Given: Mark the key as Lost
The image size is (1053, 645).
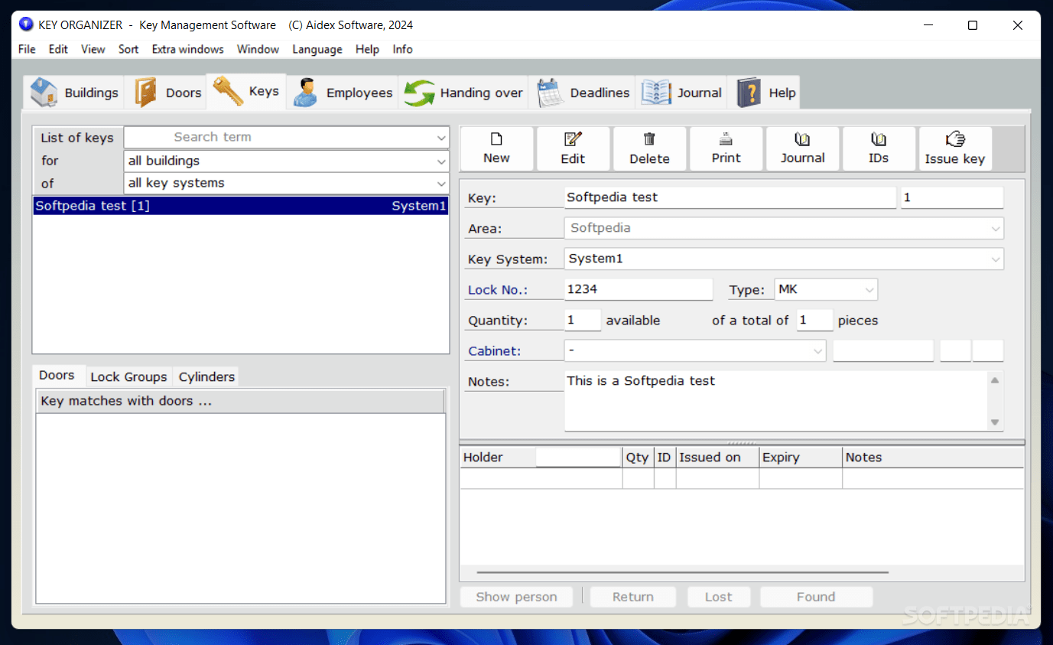Looking at the screenshot, I should pyautogui.click(x=718, y=596).
